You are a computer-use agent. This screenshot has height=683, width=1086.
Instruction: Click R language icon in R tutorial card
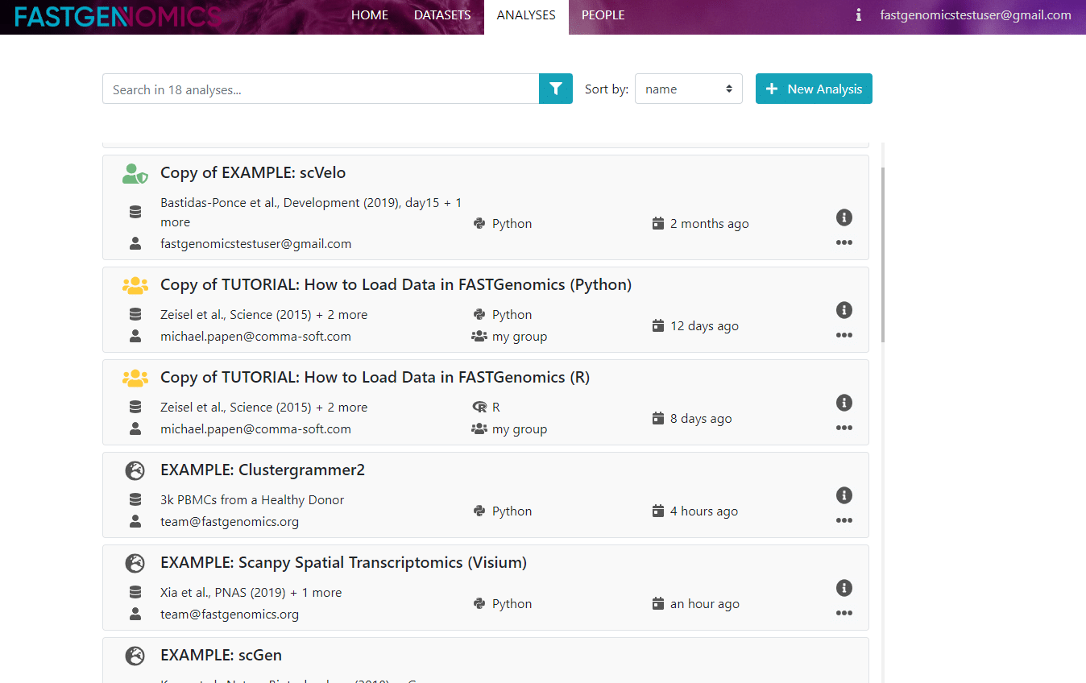479,408
